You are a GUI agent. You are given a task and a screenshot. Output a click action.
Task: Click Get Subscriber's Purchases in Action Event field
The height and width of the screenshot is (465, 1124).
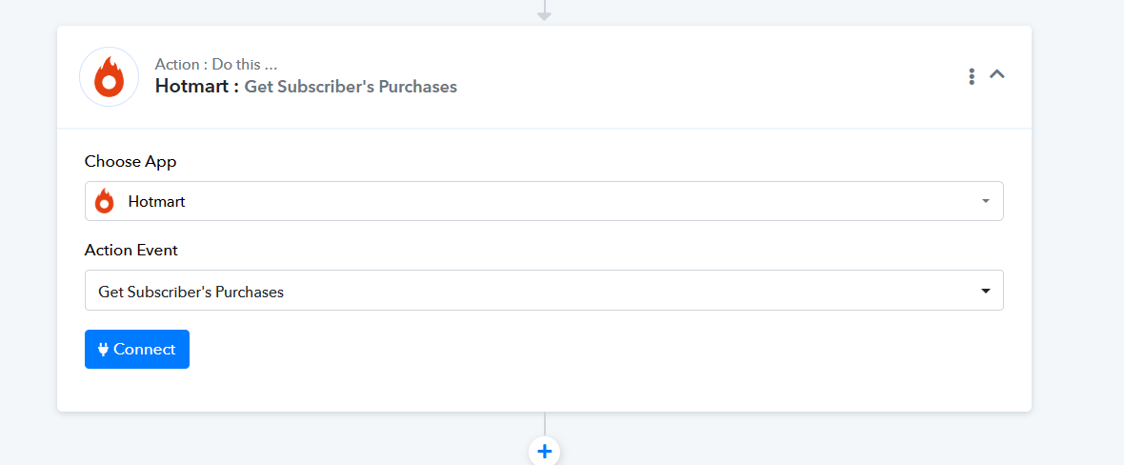(x=191, y=293)
